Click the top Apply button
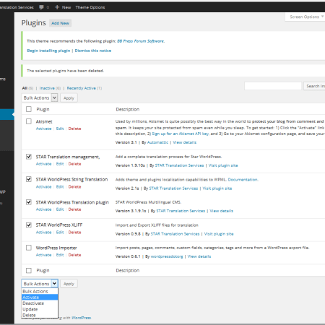325x325 pixels. point(69,98)
